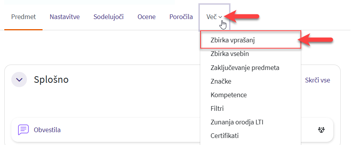352x145 pixels.
Task: Open the Več dropdown menu
Action: [214, 17]
